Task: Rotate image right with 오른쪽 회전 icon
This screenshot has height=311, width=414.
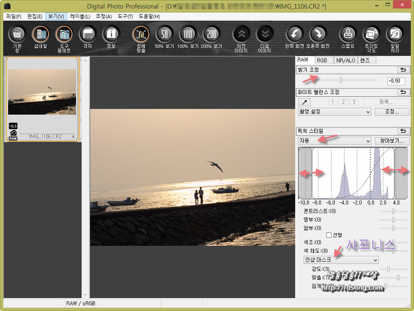Action: pos(317,34)
